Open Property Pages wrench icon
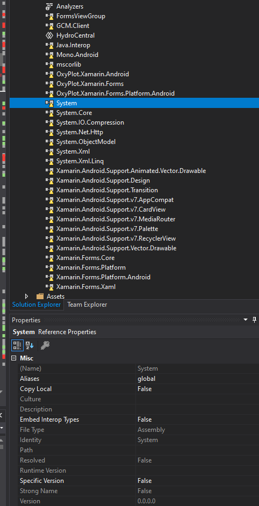Screen dimensions: 259x506 point(45,345)
